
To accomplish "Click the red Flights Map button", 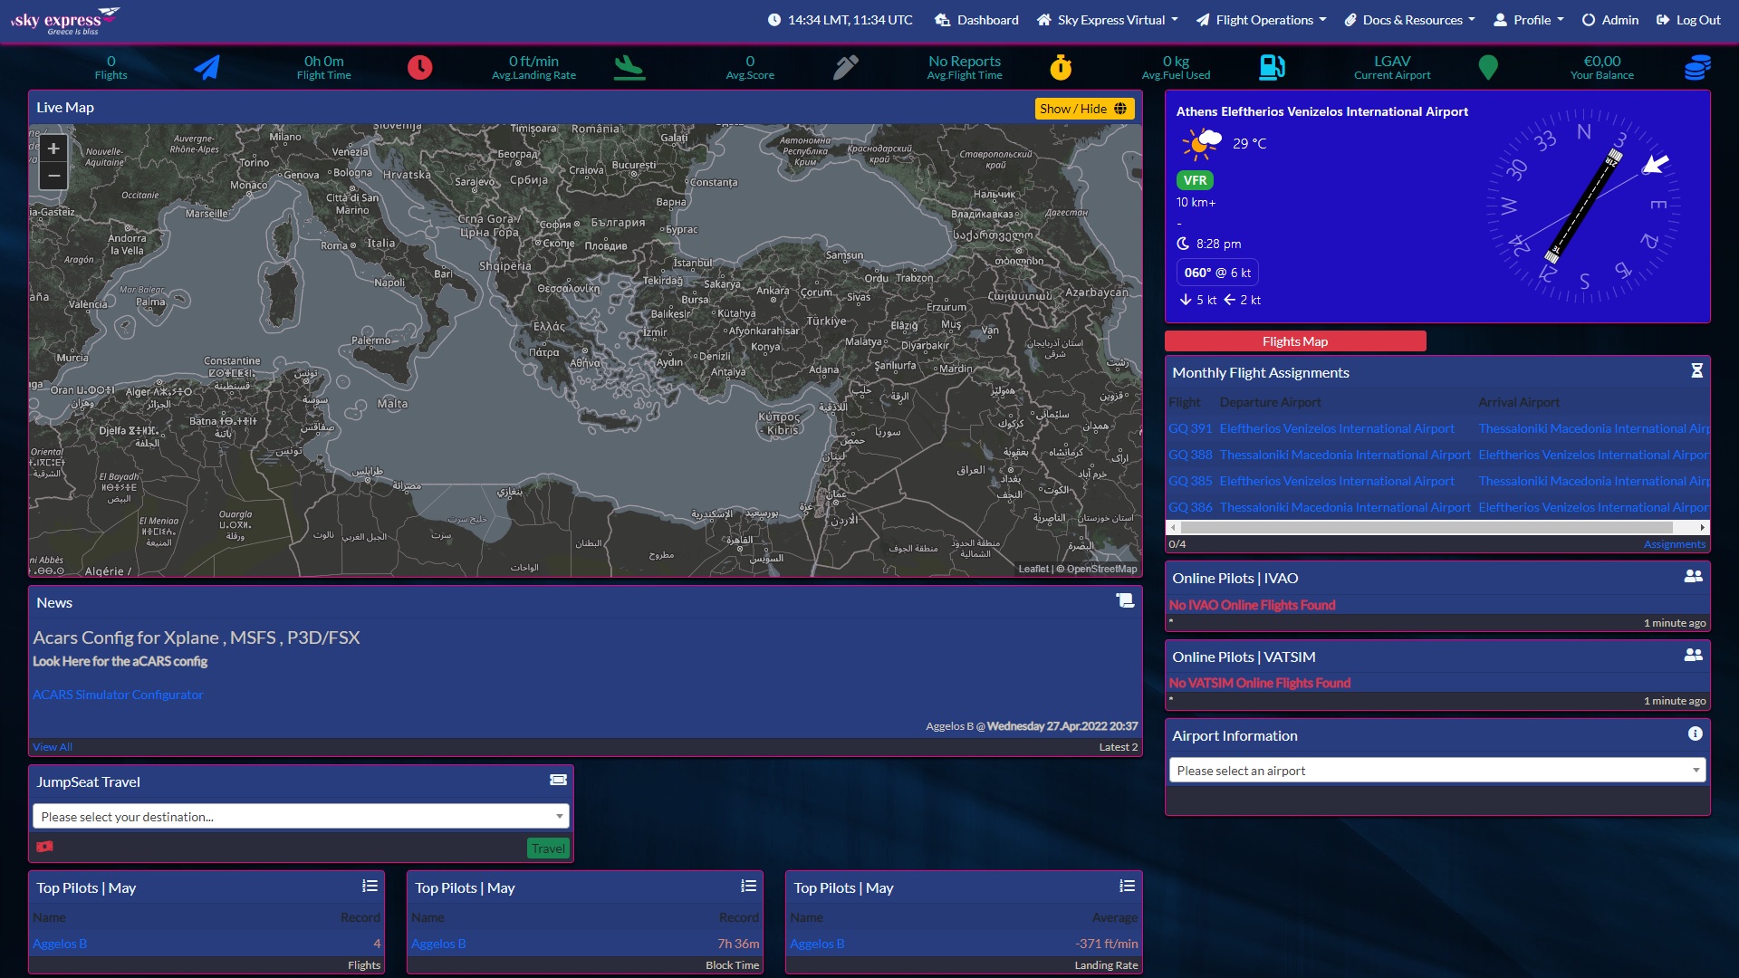I will coord(1294,341).
